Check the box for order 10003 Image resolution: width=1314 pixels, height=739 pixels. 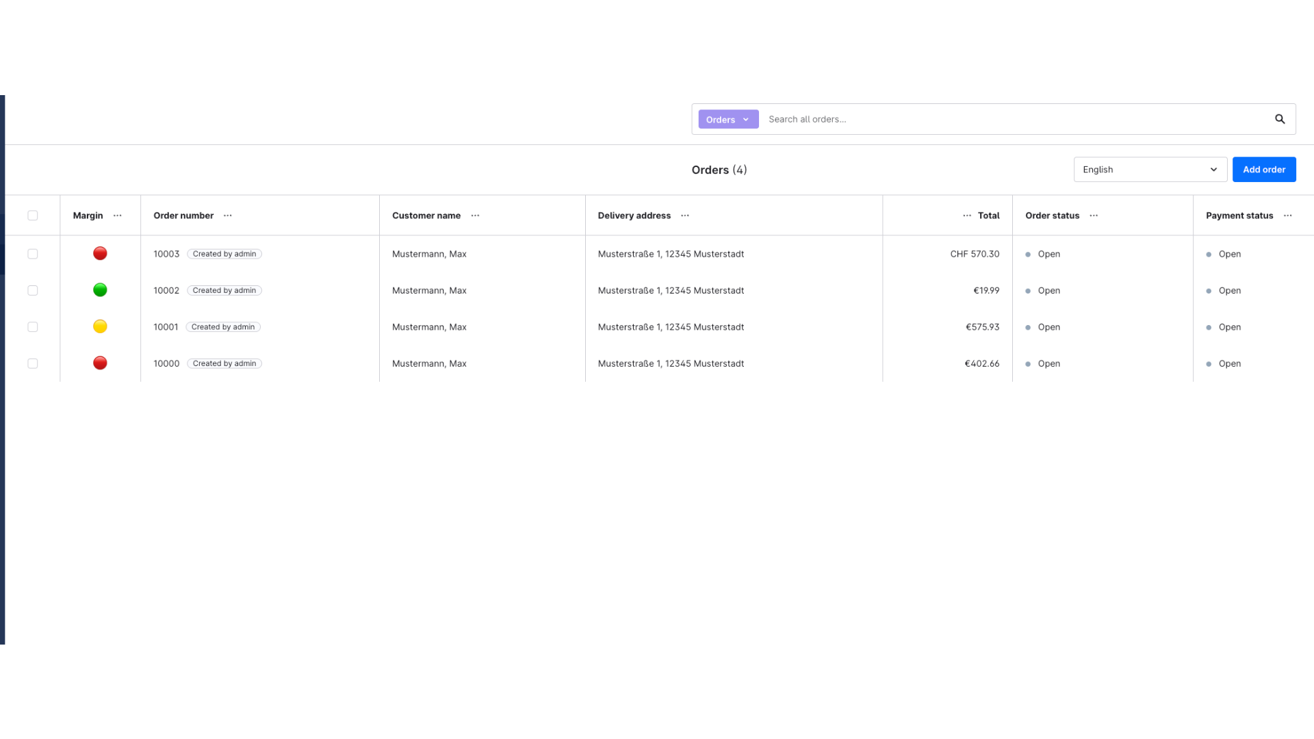coord(33,254)
